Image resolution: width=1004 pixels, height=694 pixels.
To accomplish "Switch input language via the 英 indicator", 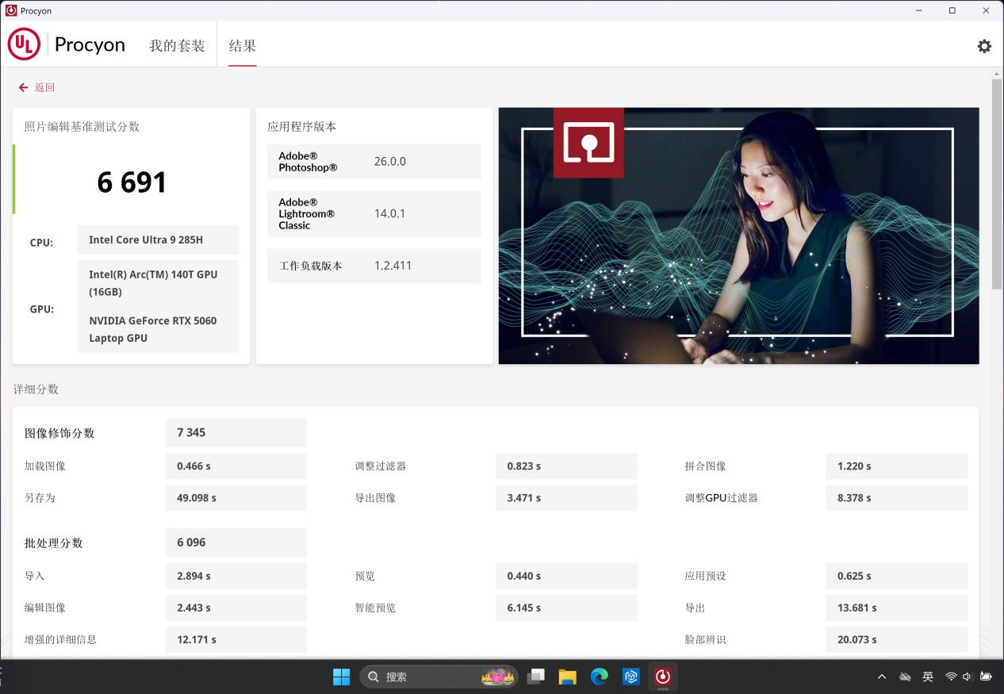I will click(x=927, y=677).
